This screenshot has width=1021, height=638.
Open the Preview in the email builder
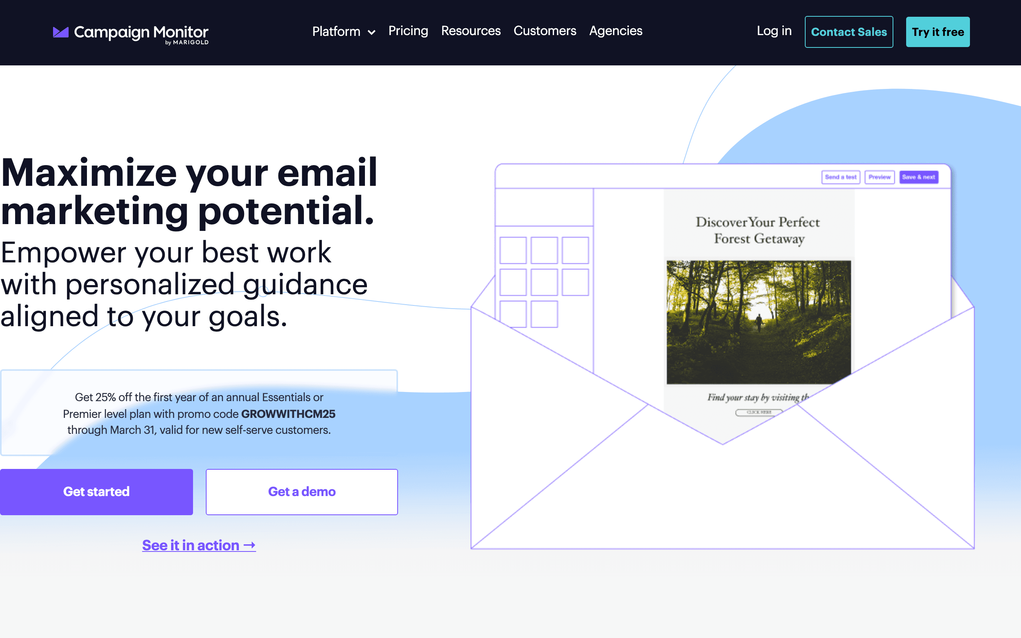tap(880, 177)
